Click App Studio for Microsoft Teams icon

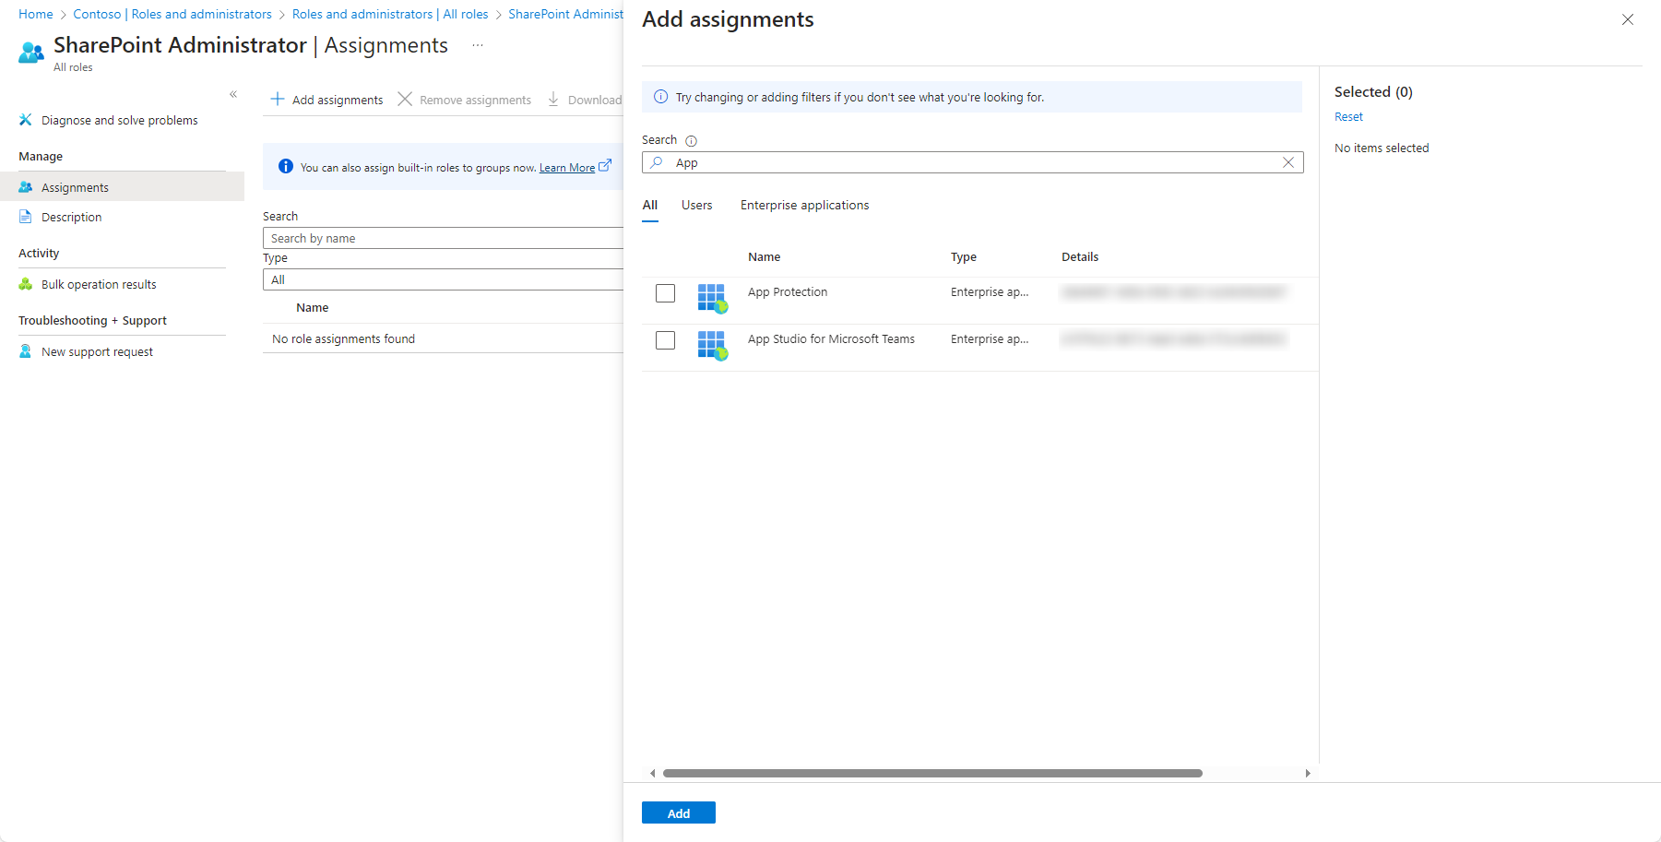[x=712, y=345]
